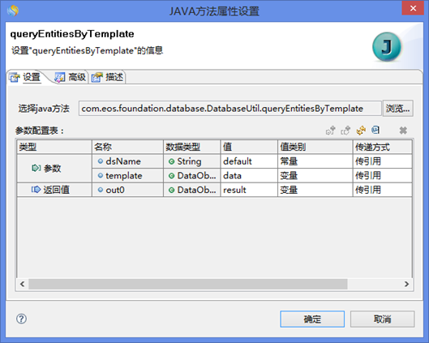The image size is (429, 343).
Task: Click the horizontal scrollbar right arrow
Action: pyautogui.click(x=406, y=284)
